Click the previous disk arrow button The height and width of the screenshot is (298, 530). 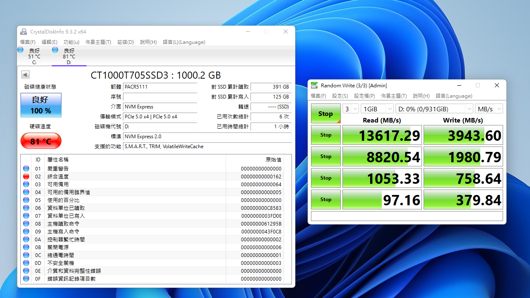[25, 74]
